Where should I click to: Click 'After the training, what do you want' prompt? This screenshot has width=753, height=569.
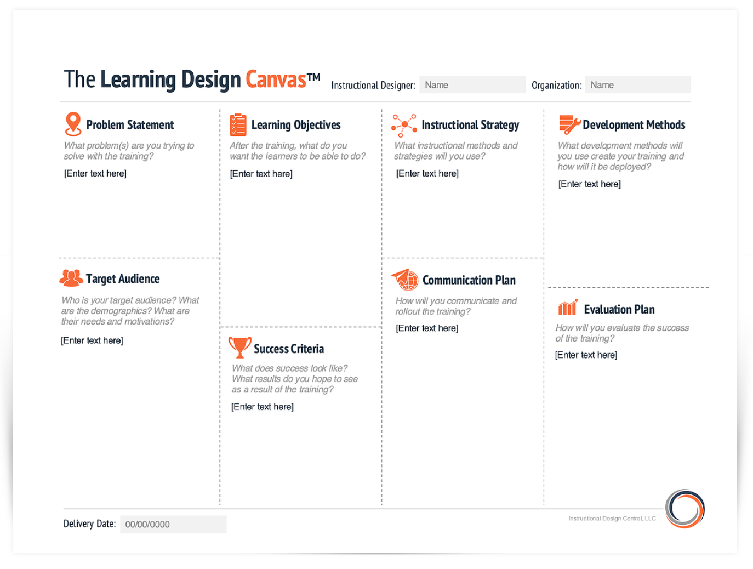point(298,151)
